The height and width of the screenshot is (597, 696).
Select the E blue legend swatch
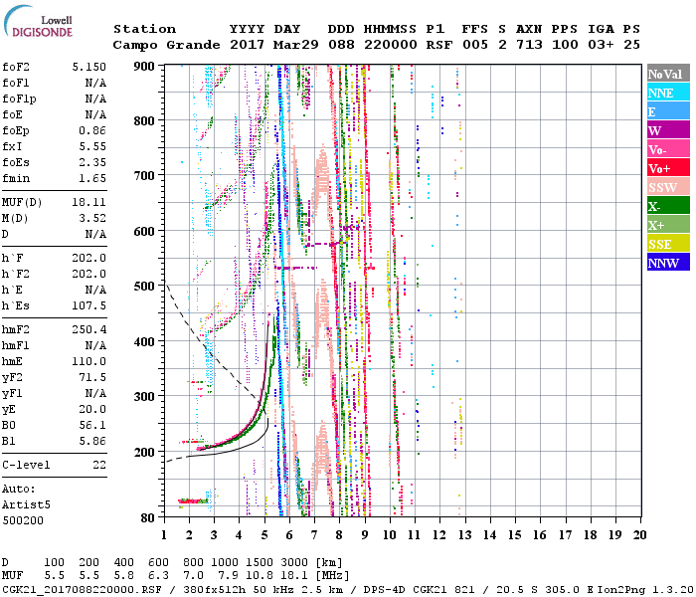668,111
